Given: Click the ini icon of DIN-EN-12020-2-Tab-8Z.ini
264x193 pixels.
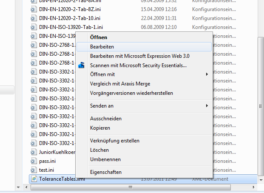Looking at the screenshot, I should [34, 9].
